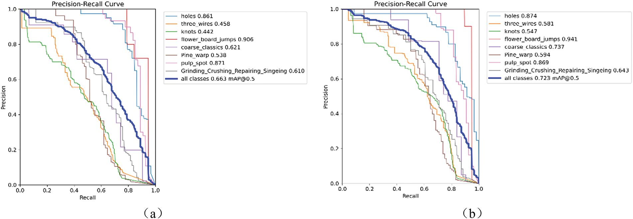Click the flower_board_jumps 0.941 legend label

click(541, 39)
